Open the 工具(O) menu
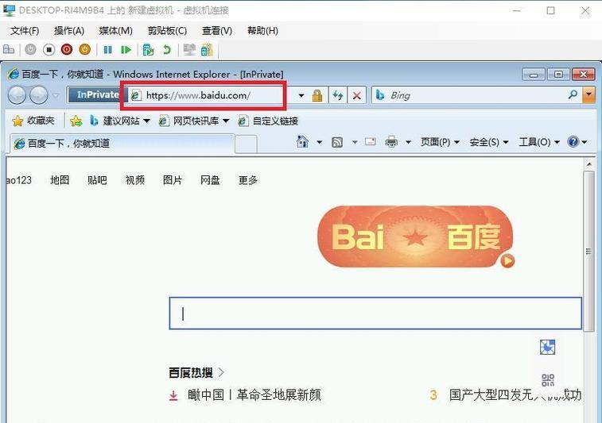Screen dimensions: 602x423 539,142
